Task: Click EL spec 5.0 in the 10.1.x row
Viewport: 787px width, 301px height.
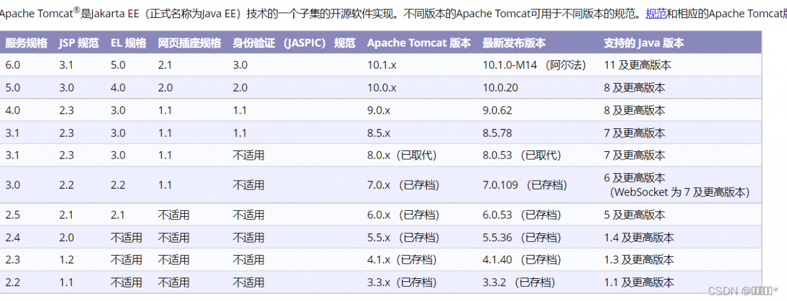Action: coord(118,65)
